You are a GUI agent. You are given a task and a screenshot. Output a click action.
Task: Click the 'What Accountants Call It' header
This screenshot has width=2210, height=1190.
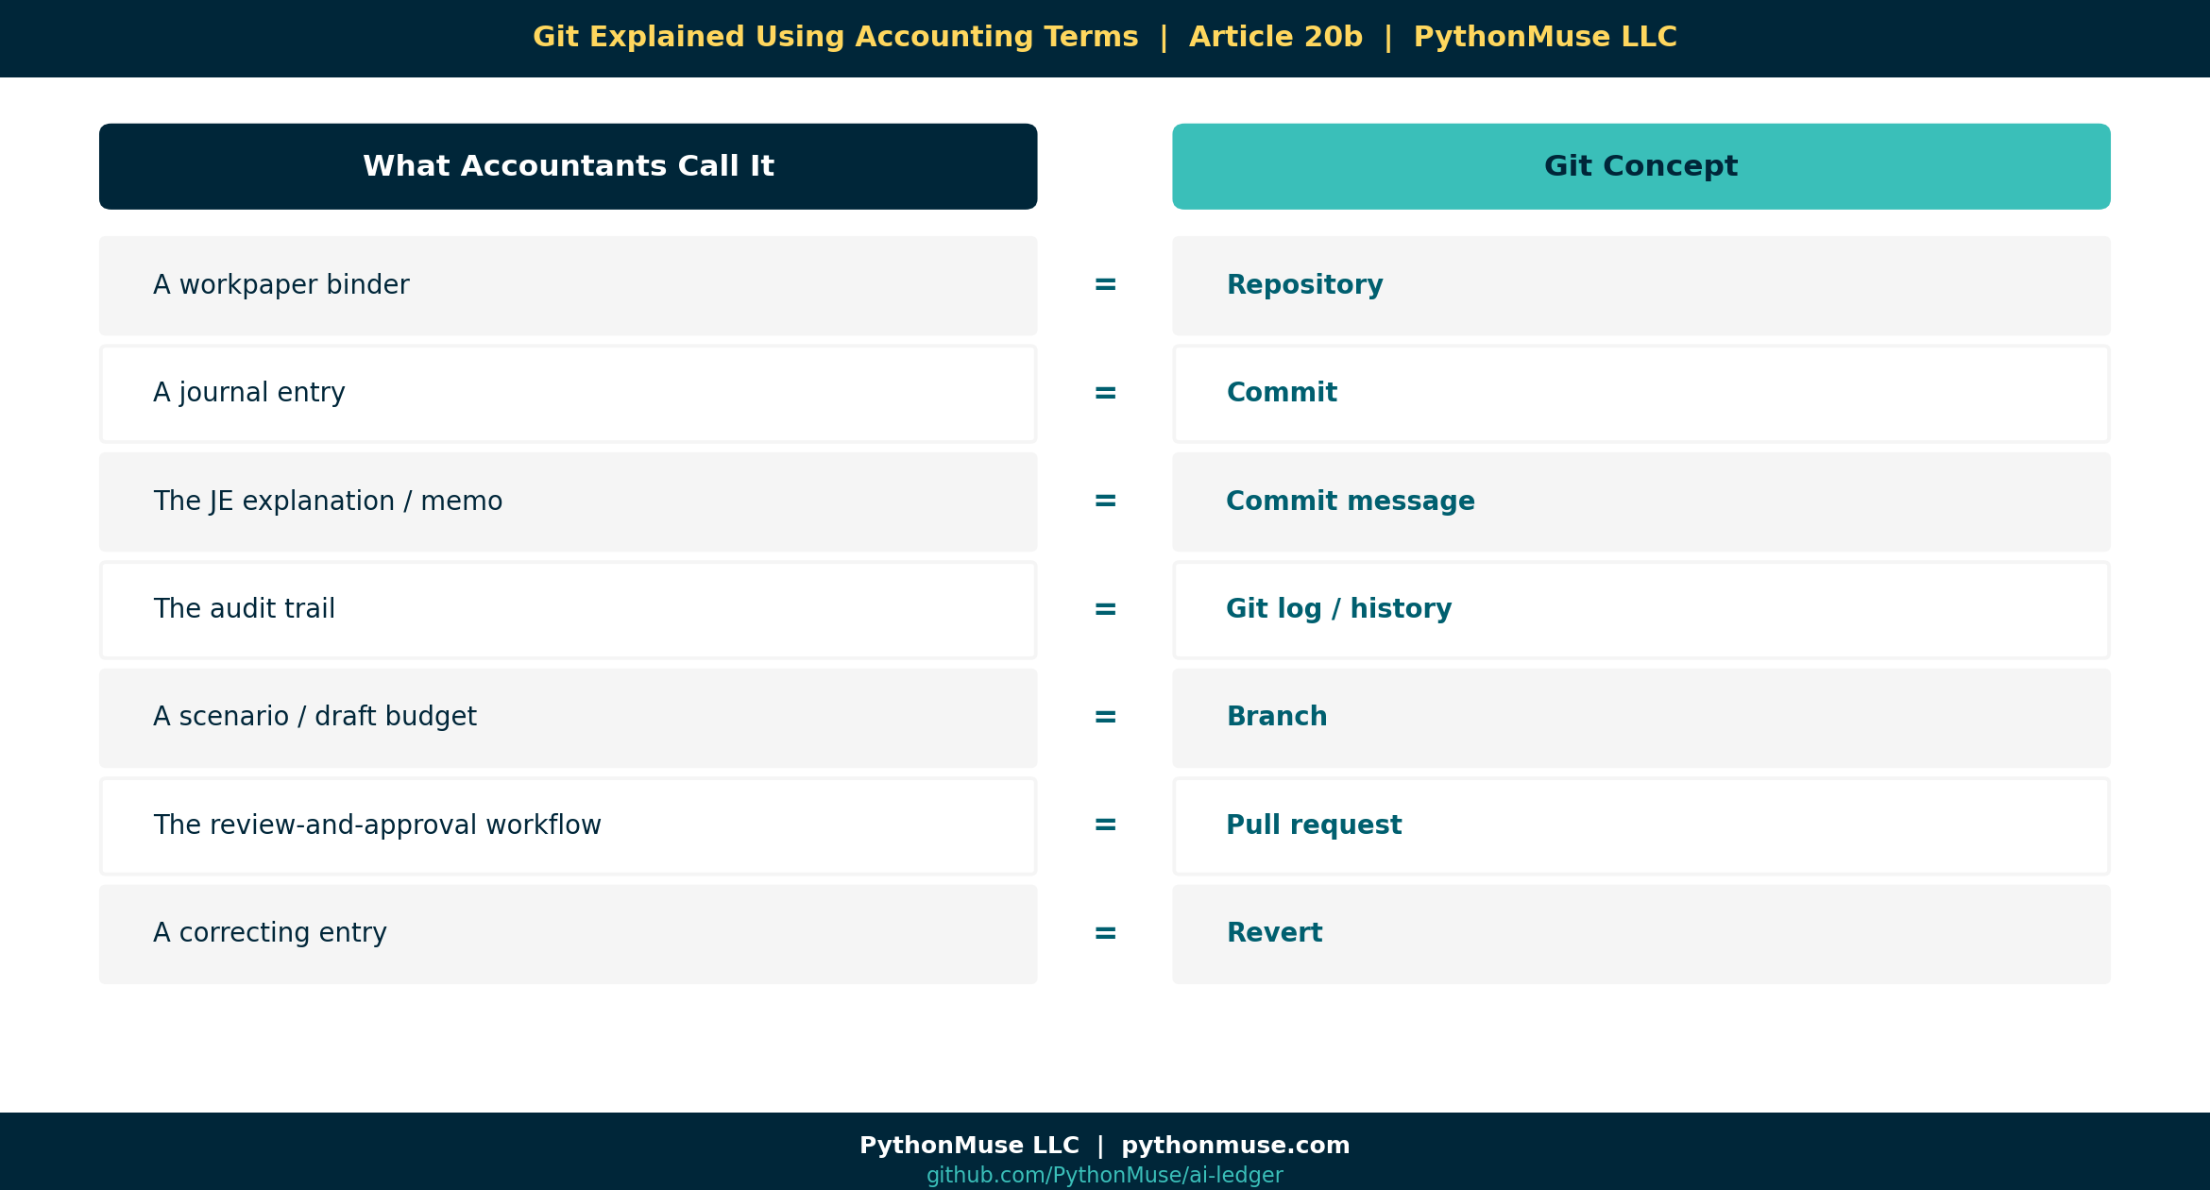[x=568, y=166]
